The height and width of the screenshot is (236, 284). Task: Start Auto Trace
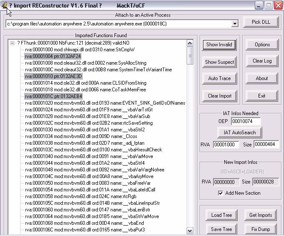click(219, 78)
